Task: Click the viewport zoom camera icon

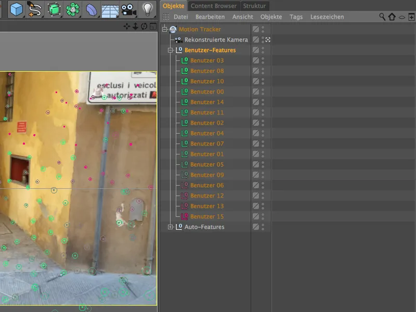Action: (135, 27)
